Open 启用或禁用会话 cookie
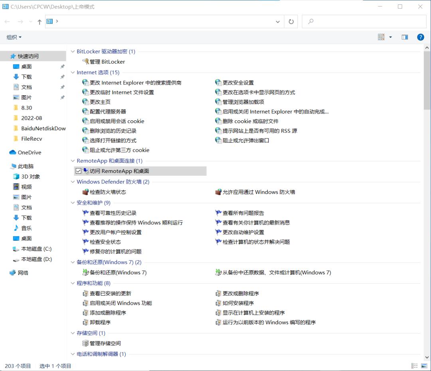431x371 pixels. 117,121
